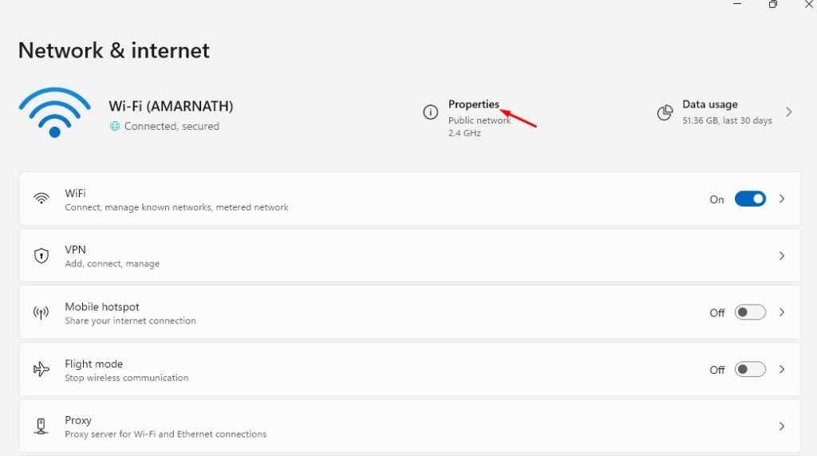The width and height of the screenshot is (817, 456).
Task: Open the Properties link
Action: [474, 104]
